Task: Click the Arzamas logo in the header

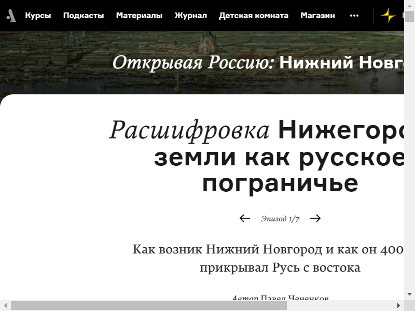Action: (x=11, y=16)
